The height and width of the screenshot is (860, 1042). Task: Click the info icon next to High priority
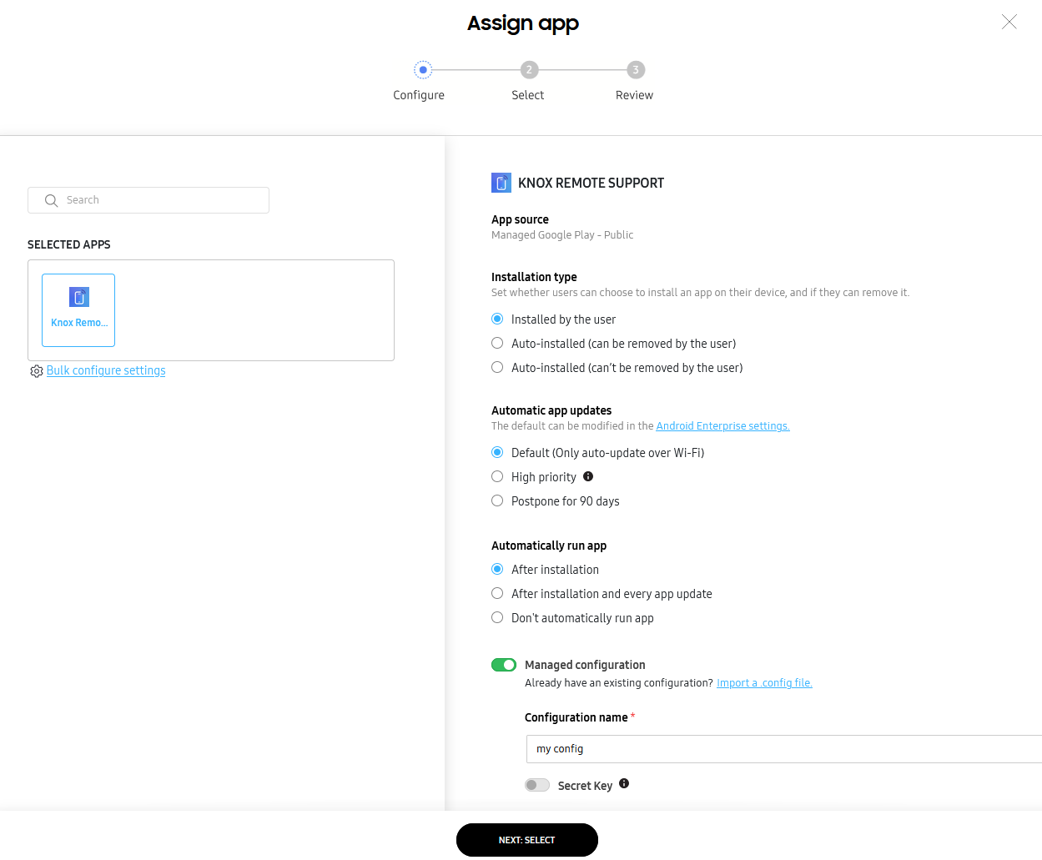point(588,475)
